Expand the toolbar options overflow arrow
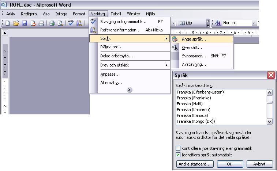This screenshot has height=171, width=277. [208, 23]
